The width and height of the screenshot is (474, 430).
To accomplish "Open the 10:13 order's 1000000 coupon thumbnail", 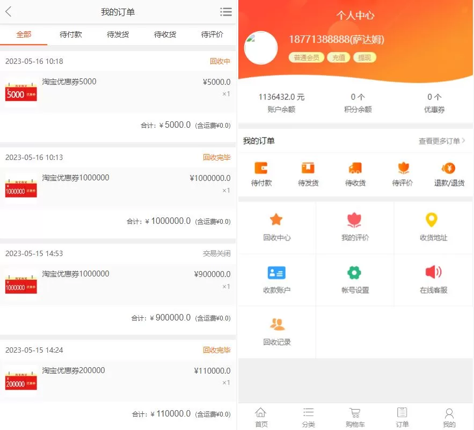I will pos(21,188).
